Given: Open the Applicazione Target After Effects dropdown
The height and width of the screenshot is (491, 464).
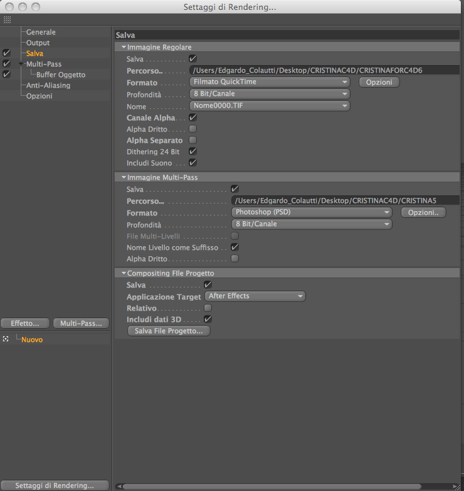Looking at the screenshot, I should click(255, 296).
